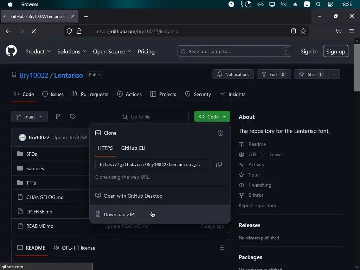Bookmark this page with the star
The image size is (360, 270).
303,31
